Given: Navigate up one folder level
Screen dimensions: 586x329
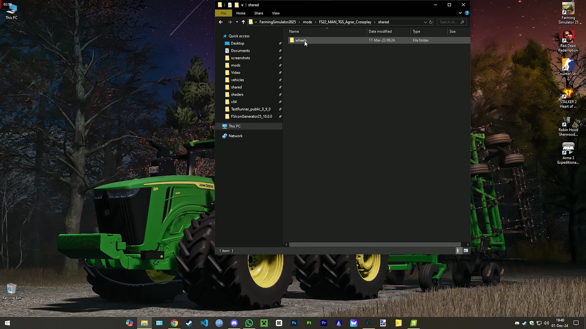Looking at the screenshot, I should (243, 22).
